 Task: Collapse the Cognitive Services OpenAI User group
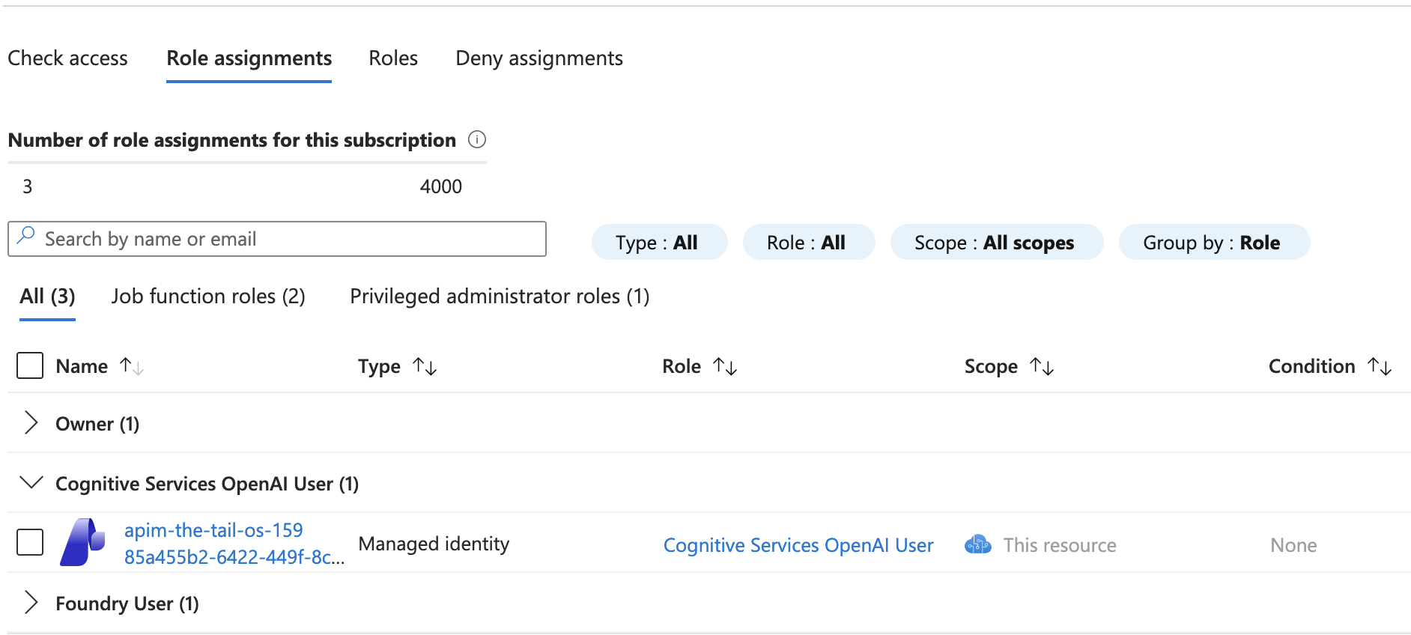tap(31, 482)
